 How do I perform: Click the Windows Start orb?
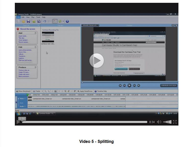pos(19,113)
